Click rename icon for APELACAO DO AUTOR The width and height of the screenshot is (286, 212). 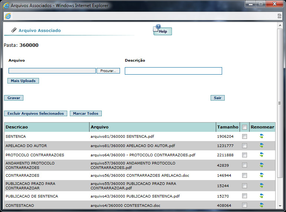261,146
